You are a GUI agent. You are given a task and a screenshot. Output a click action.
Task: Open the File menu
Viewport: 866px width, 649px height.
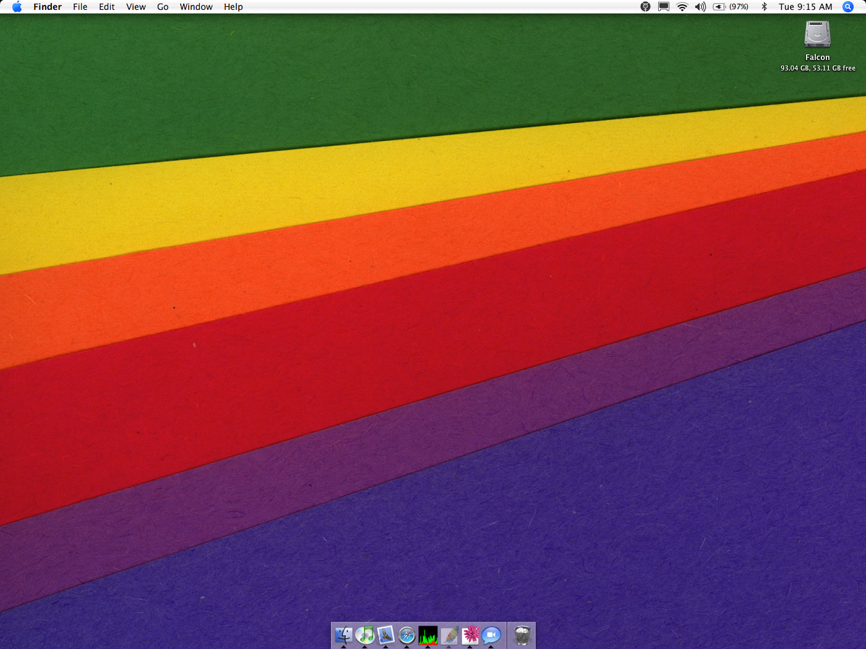(x=80, y=7)
